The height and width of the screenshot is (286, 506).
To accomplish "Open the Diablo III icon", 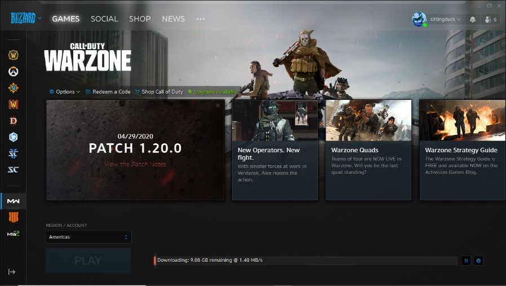I will 13,121.
